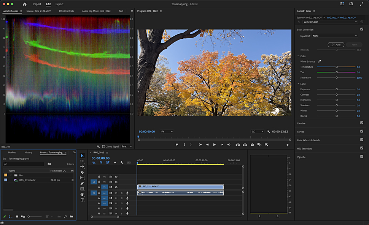The image size is (369, 225).
Task: Disable the Basic Correction checkbox
Action: [x=361, y=29]
